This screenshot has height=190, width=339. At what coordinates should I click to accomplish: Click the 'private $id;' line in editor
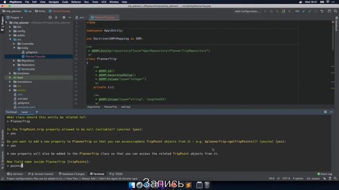(104, 87)
